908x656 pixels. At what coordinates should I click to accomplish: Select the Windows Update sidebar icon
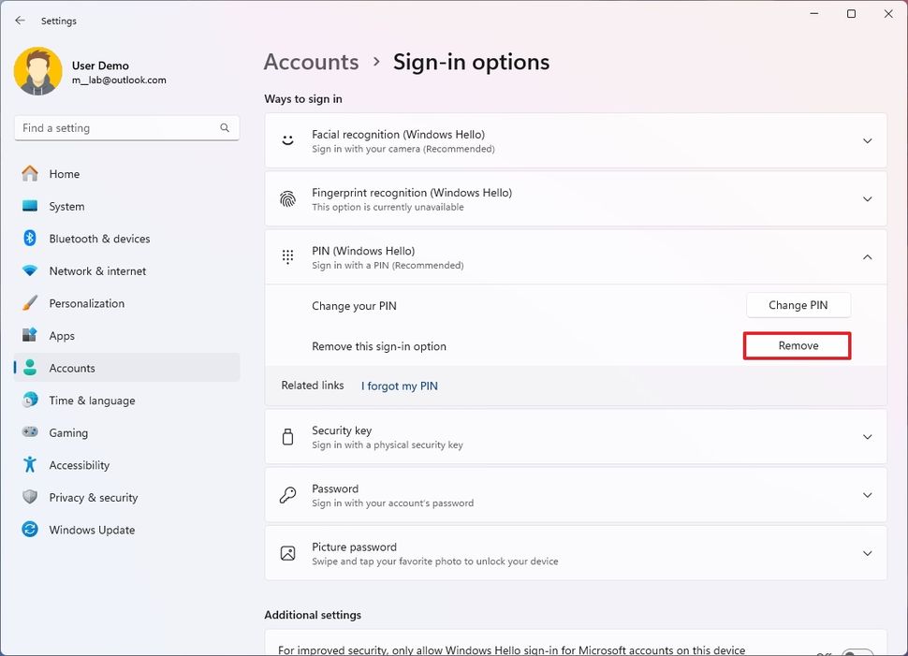[x=28, y=530]
